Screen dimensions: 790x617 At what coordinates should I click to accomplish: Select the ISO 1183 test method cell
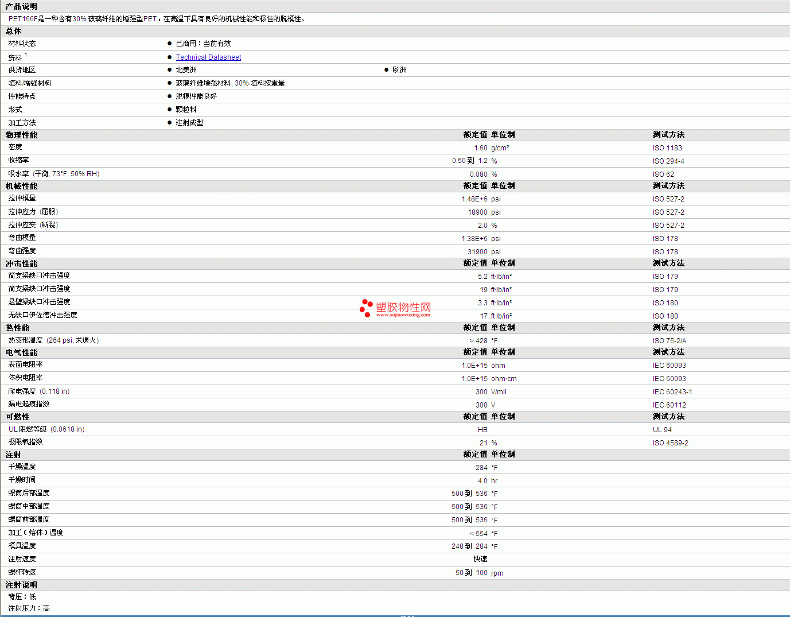tap(667, 148)
